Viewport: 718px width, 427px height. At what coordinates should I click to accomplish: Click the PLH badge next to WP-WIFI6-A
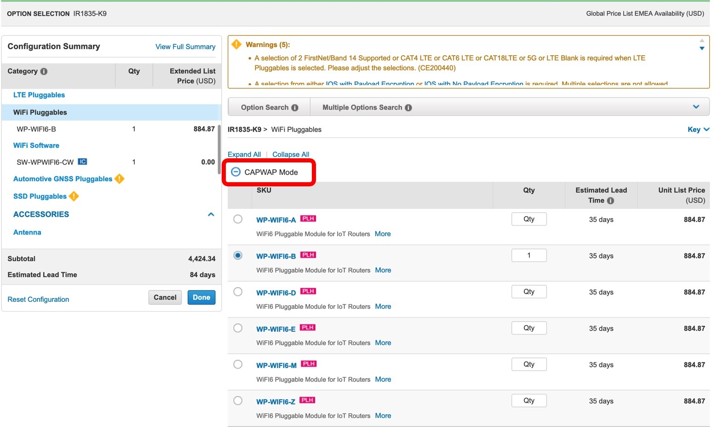click(308, 219)
